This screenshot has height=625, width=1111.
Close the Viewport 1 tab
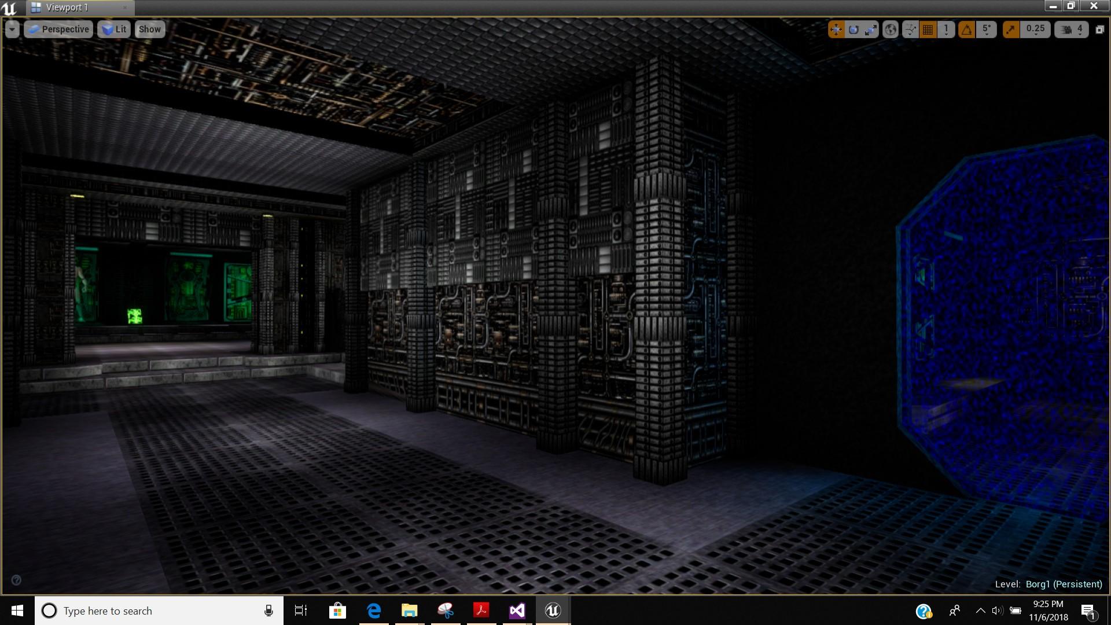pyautogui.click(x=125, y=8)
